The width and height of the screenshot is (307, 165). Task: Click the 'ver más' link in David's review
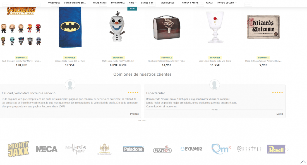click(215, 110)
